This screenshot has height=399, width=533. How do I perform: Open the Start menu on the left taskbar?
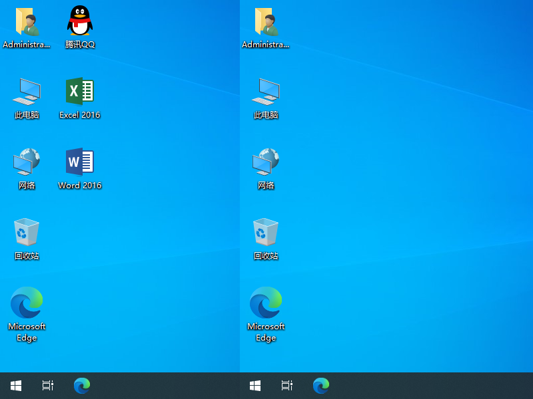coord(15,385)
